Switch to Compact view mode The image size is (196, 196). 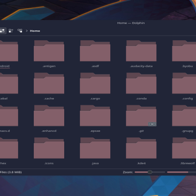click(11, 31)
